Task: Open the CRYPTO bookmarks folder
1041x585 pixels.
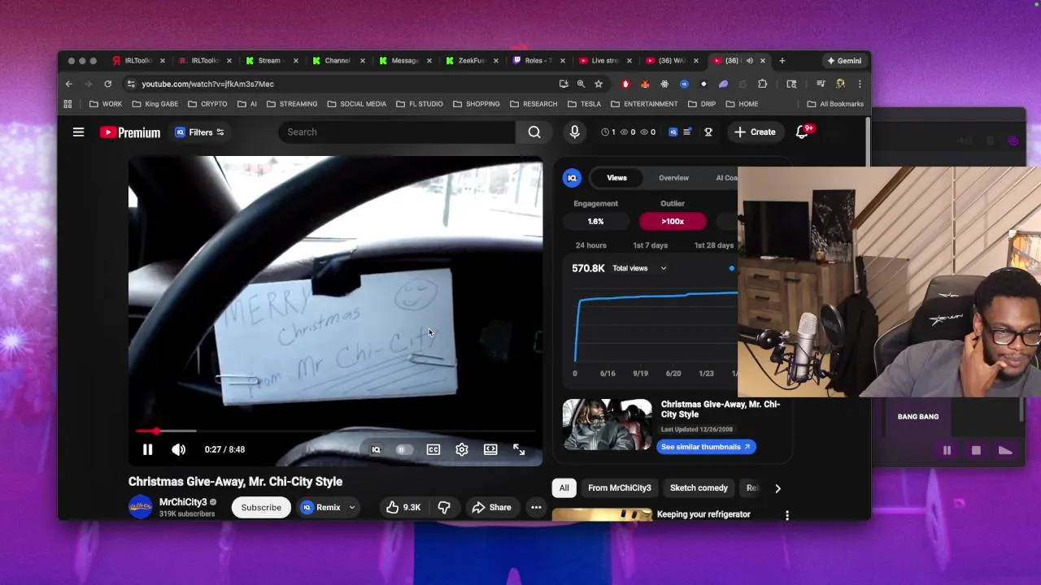Action: (207, 104)
